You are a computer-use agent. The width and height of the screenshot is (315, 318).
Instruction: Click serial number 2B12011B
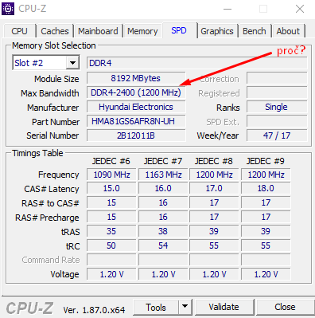136,135
